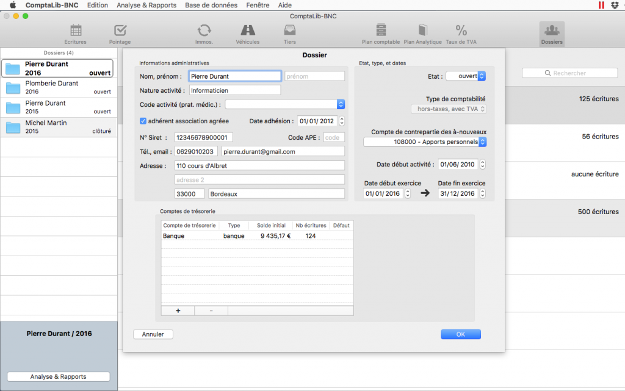Add a treasury account with plus button
This screenshot has height=391, width=625.
178,310
